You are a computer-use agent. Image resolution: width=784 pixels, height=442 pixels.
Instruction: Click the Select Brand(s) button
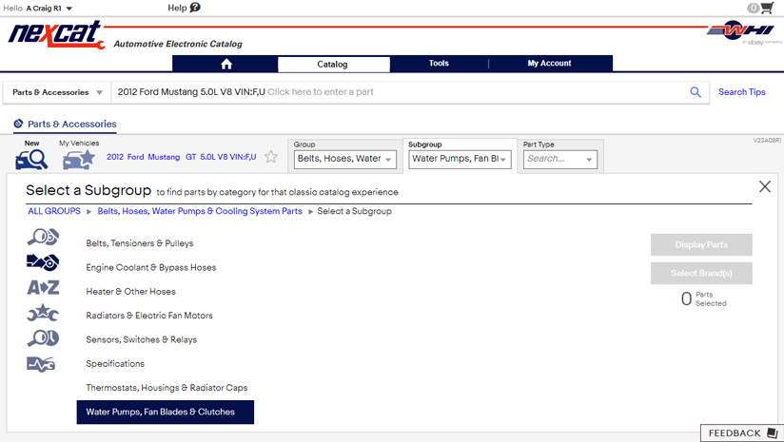701,273
